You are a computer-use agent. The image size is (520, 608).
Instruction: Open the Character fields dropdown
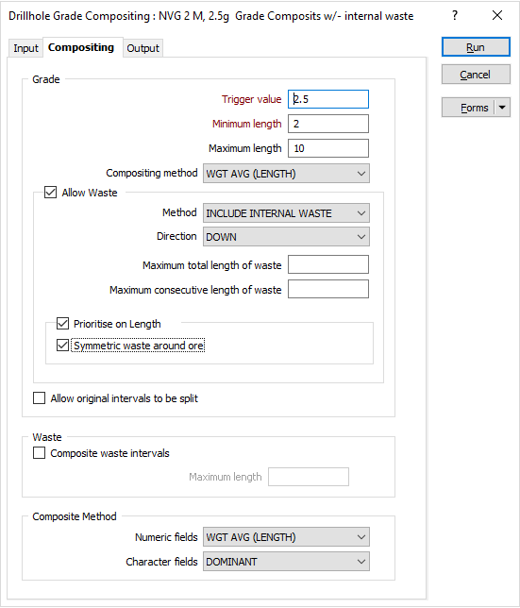click(x=286, y=562)
